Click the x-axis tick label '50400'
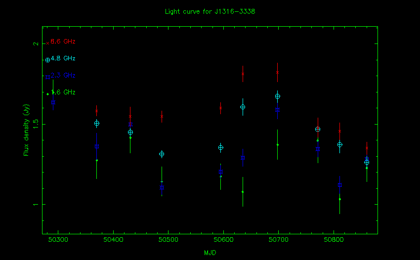Screen dimensions: 420x260 click(x=113, y=240)
